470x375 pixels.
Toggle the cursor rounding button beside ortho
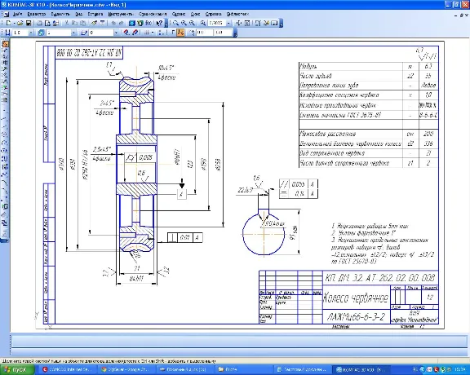(173, 33)
